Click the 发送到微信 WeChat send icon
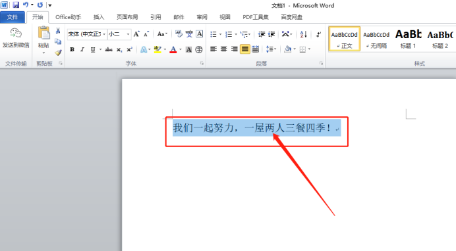456x251 pixels. pyautogui.click(x=16, y=33)
